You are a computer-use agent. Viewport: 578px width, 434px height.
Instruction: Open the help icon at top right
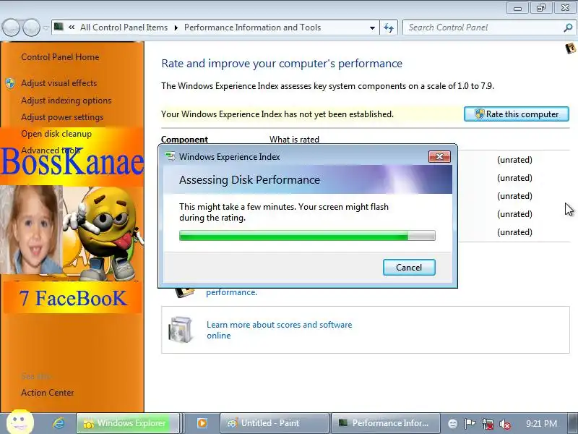click(570, 48)
